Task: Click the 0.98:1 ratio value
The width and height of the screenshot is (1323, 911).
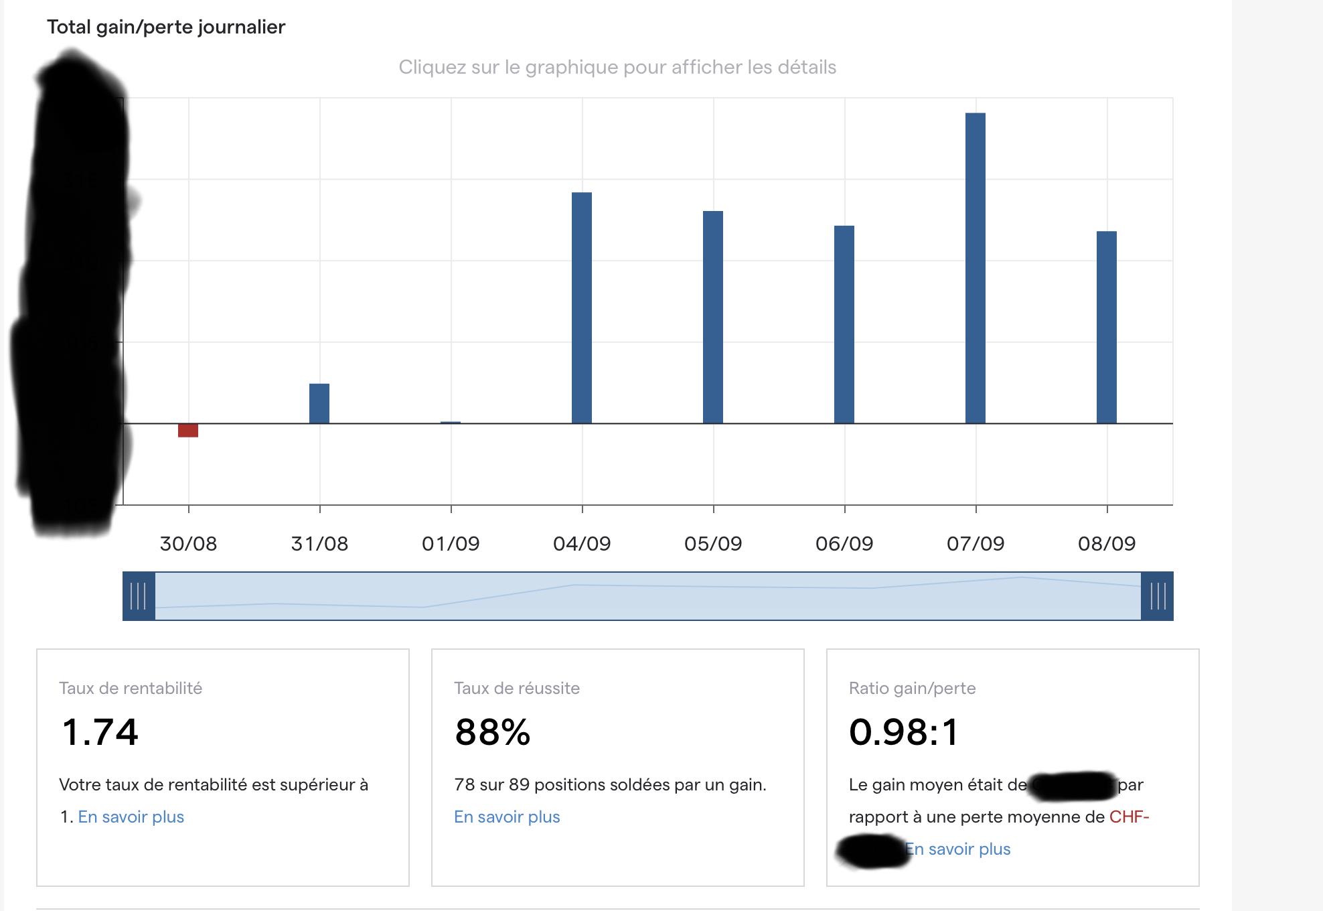Action: [903, 731]
